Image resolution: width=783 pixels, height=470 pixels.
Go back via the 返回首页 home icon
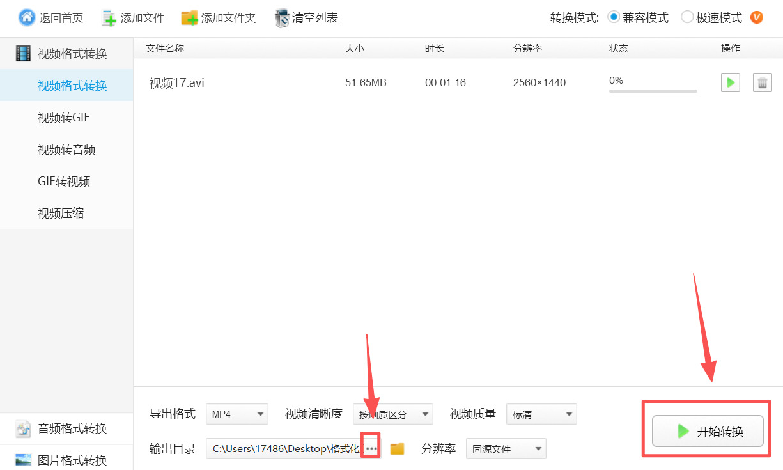pos(27,17)
